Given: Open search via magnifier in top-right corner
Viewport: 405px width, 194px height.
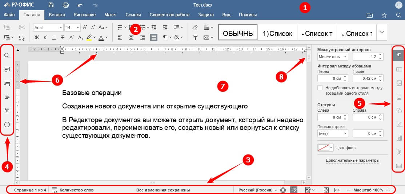Looking at the screenshot, I should click(398, 15).
